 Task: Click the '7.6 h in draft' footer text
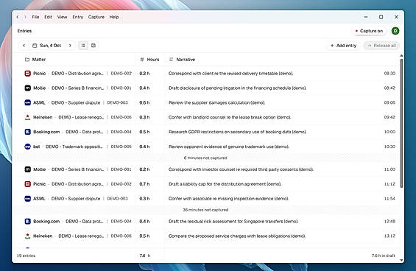[383, 256]
